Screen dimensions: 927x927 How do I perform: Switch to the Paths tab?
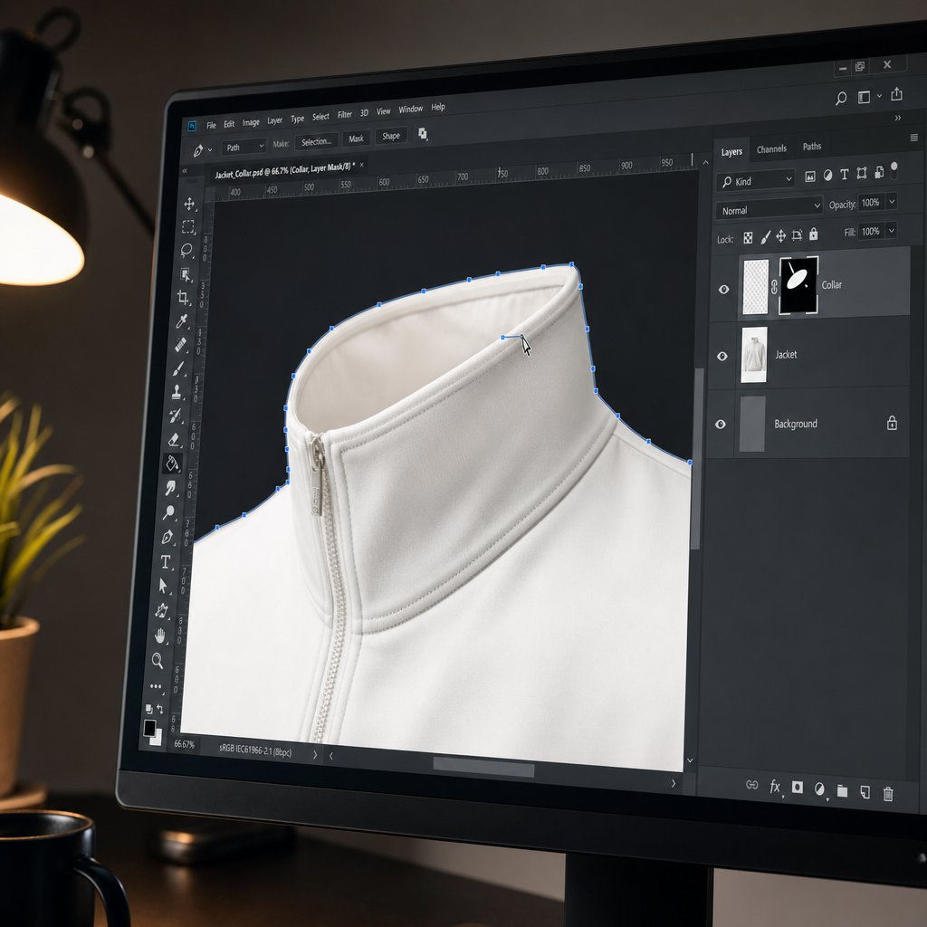pyautogui.click(x=812, y=146)
